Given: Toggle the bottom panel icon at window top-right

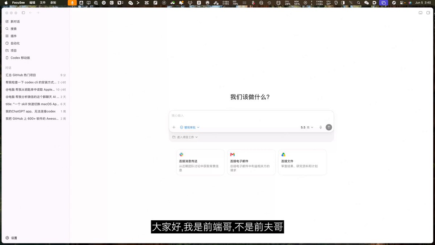Looking at the screenshot, I should (x=420, y=13).
